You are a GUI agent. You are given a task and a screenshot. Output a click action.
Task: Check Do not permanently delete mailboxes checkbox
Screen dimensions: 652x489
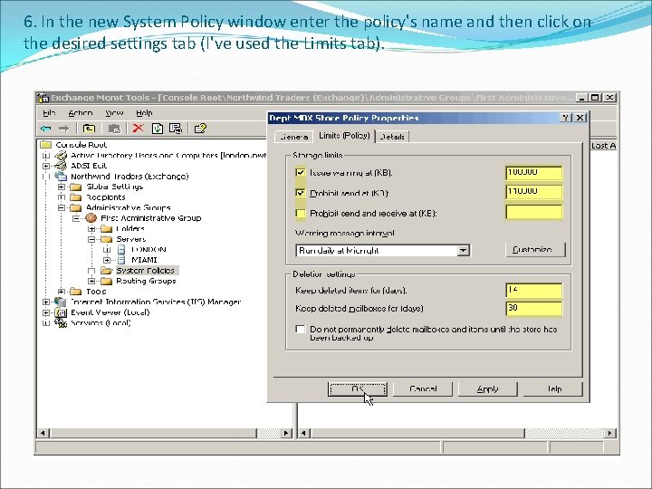point(301,329)
